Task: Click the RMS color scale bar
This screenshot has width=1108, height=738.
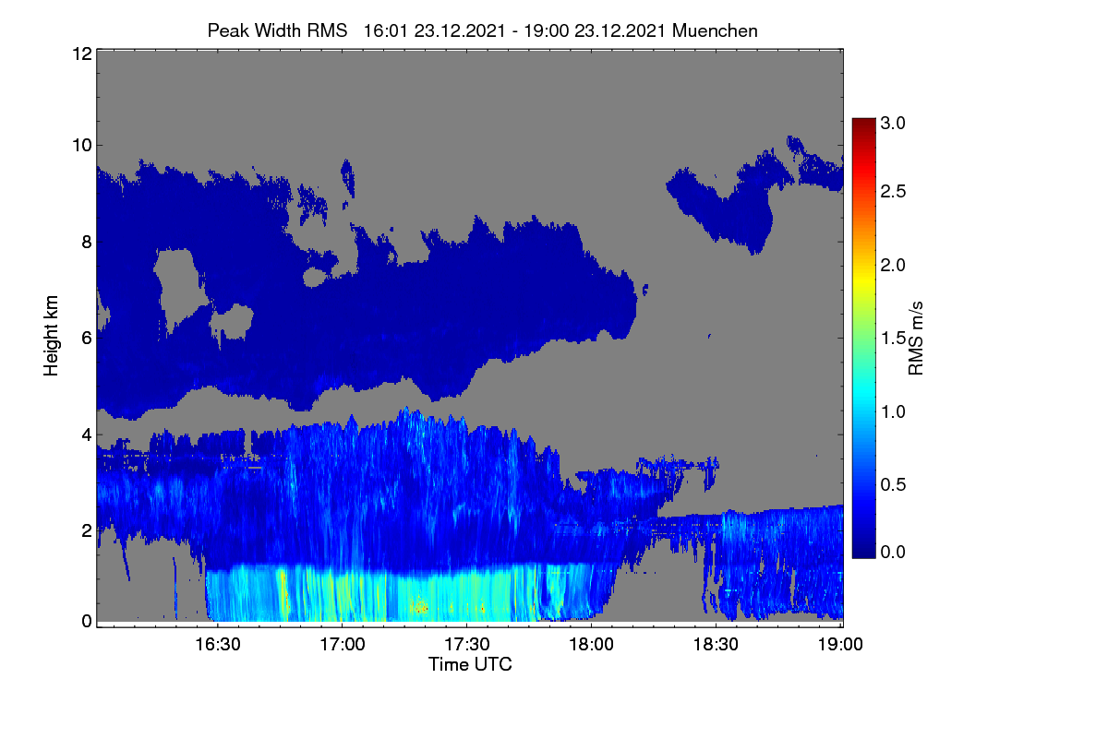Action: pyautogui.click(x=863, y=338)
